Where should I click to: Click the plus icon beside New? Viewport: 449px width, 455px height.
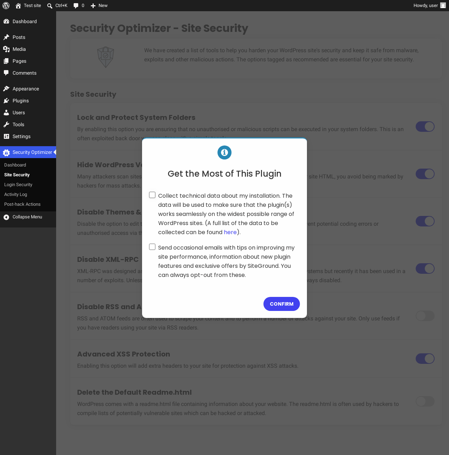[x=93, y=6]
